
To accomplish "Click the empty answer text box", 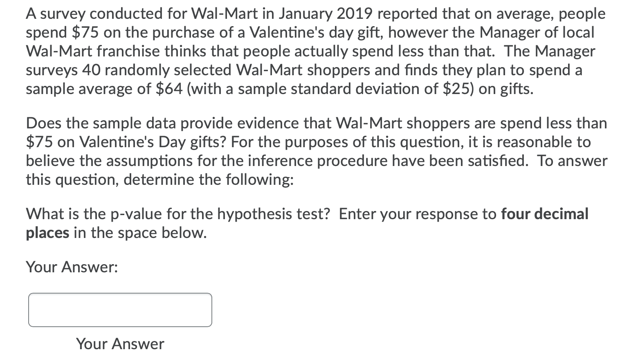I will pyautogui.click(x=120, y=310).
